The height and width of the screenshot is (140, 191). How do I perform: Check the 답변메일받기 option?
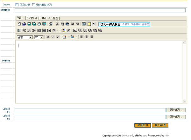tap(34, 5)
